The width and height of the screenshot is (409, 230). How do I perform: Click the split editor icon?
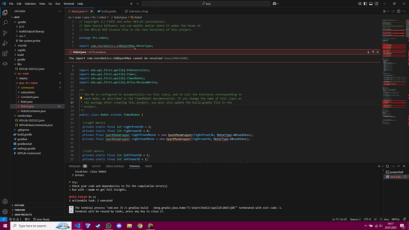coord(398,11)
